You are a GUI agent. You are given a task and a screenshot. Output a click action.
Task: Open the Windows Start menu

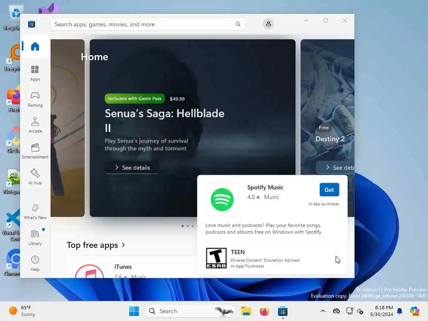(134, 311)
